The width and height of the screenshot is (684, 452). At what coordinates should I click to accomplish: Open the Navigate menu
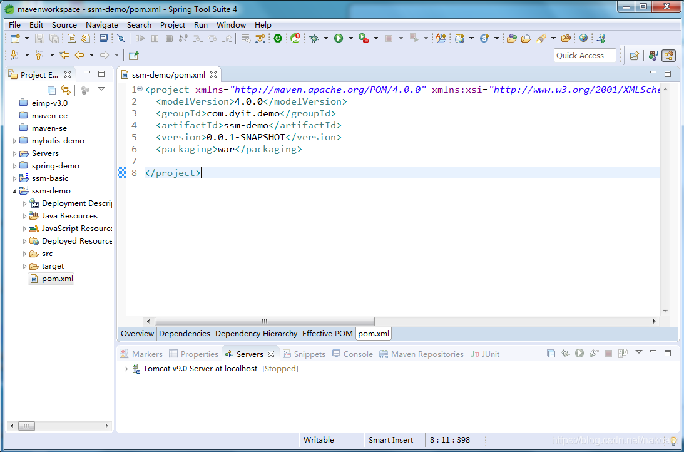(101, 24)
